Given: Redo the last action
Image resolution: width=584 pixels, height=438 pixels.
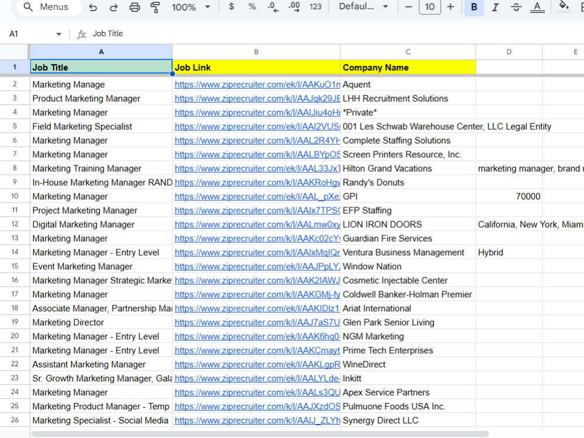Looking at the screenshot, I should tap(114, 7).
